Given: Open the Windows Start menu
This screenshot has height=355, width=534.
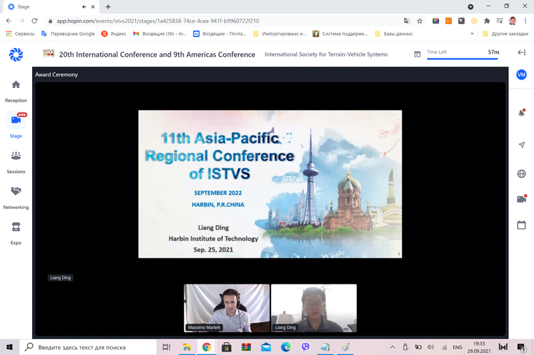Looking at the screenshot, I should pyautogui.click(x=9, y=347).
